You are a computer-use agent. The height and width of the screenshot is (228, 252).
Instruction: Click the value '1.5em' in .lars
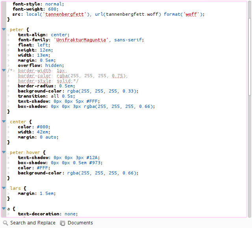click(x=47, y=193)
